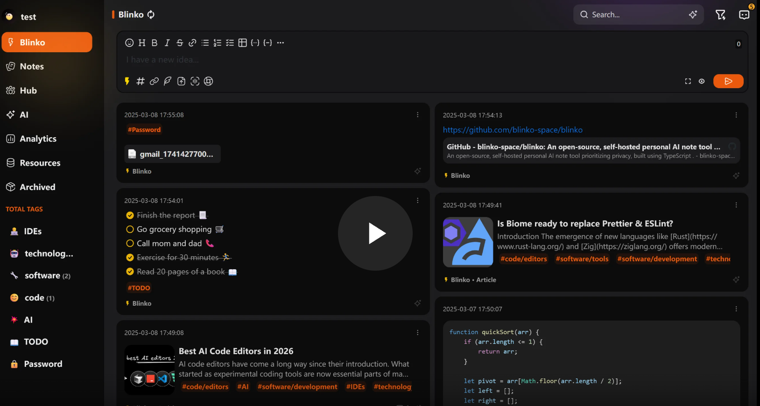Toggle bold formatting in the editor
The width and height of the screenshot is (760, 406).
155,43
